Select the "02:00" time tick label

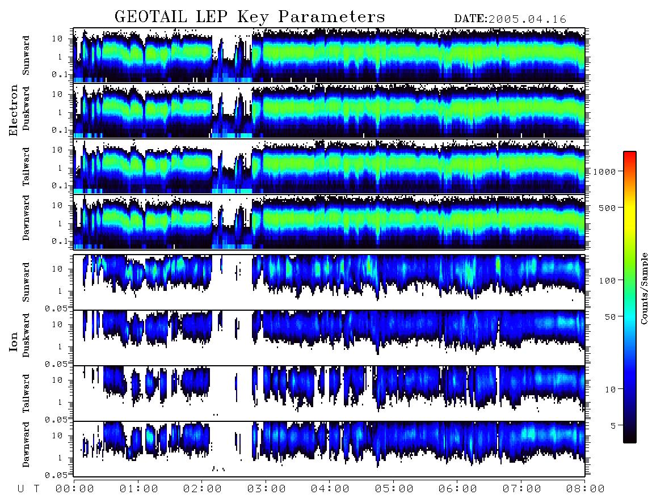coord(202,489)
